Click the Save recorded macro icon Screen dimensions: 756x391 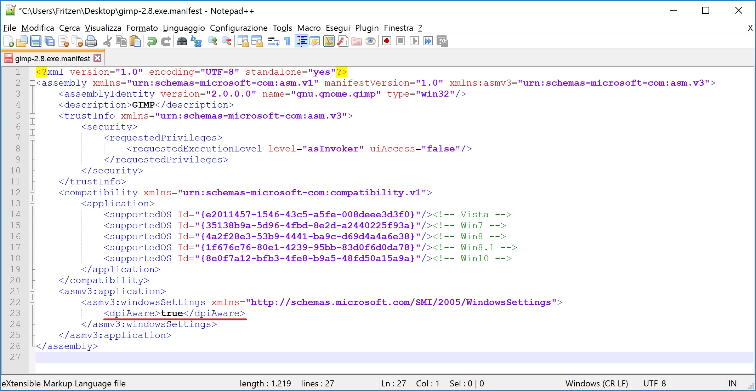[x=442, y=41]
